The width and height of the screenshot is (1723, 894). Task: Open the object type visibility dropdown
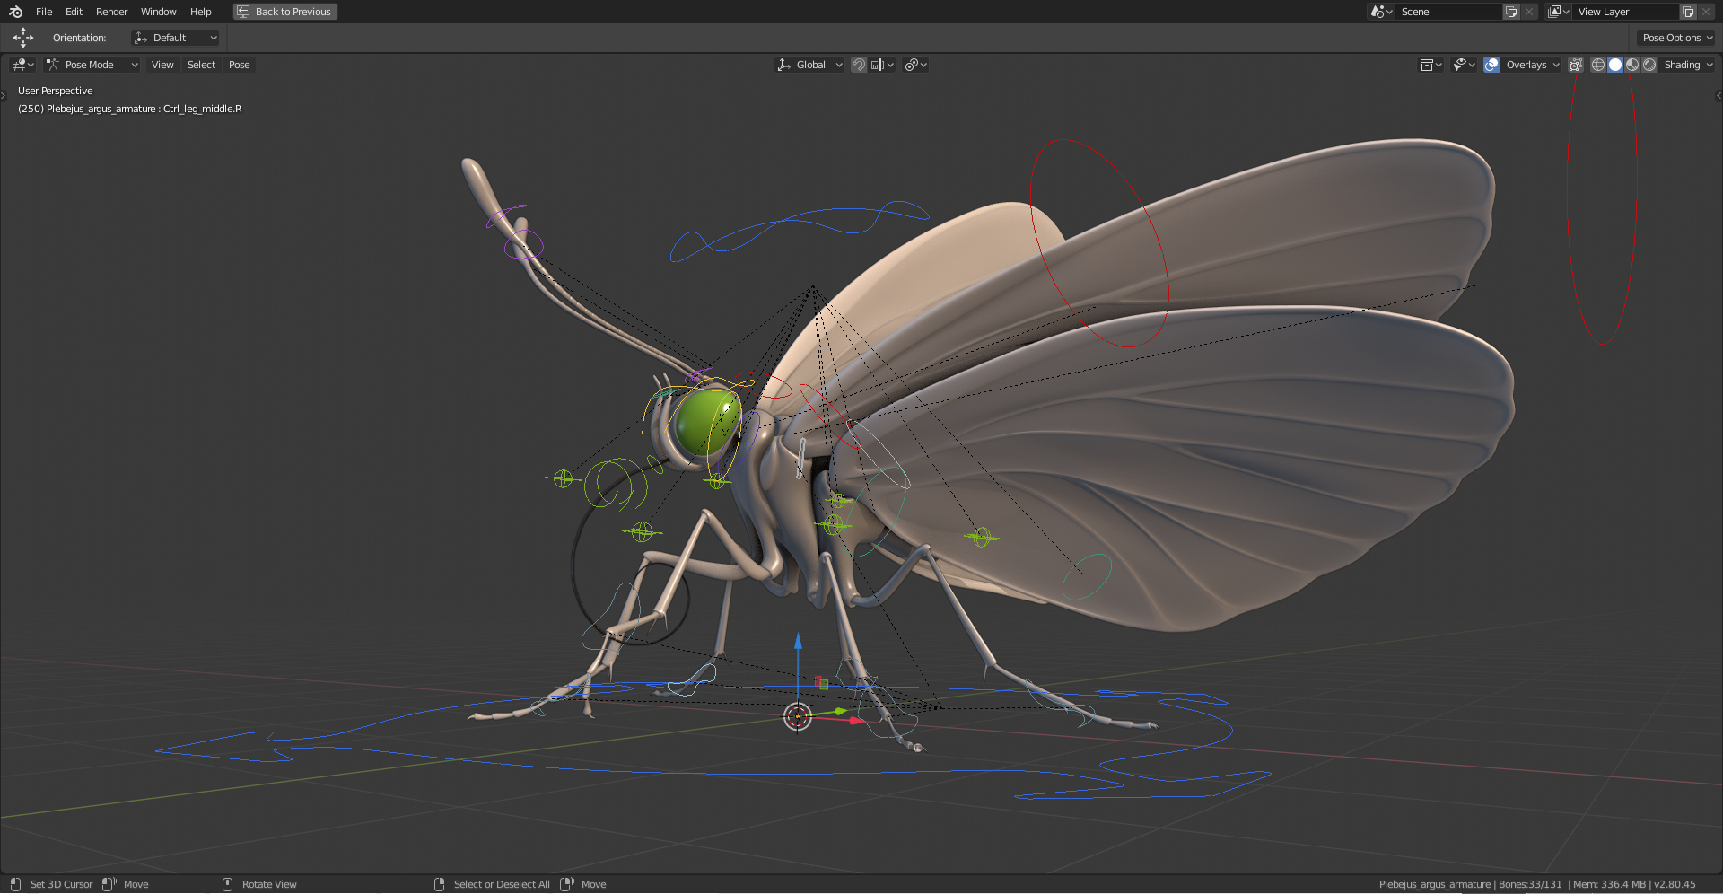coord(1430,65)
